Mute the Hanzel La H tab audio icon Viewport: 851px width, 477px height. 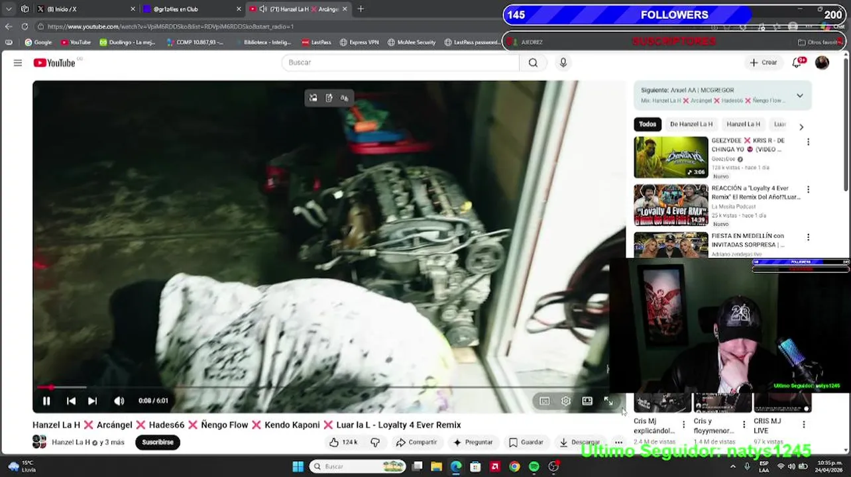pos(263,9)
